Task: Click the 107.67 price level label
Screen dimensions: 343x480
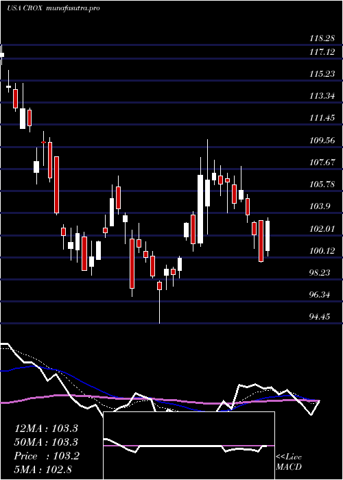Action: [322, 163]
